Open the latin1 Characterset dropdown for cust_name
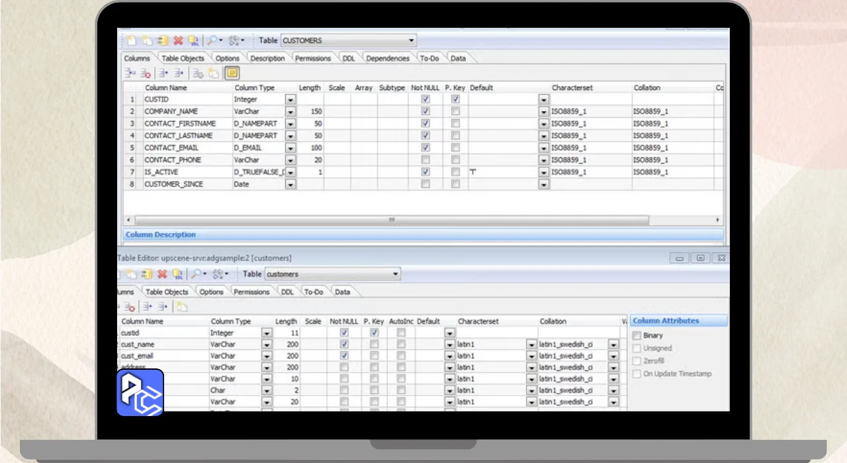Image resolution: width=847 pixels, height=463 pixels. point(531,345)
